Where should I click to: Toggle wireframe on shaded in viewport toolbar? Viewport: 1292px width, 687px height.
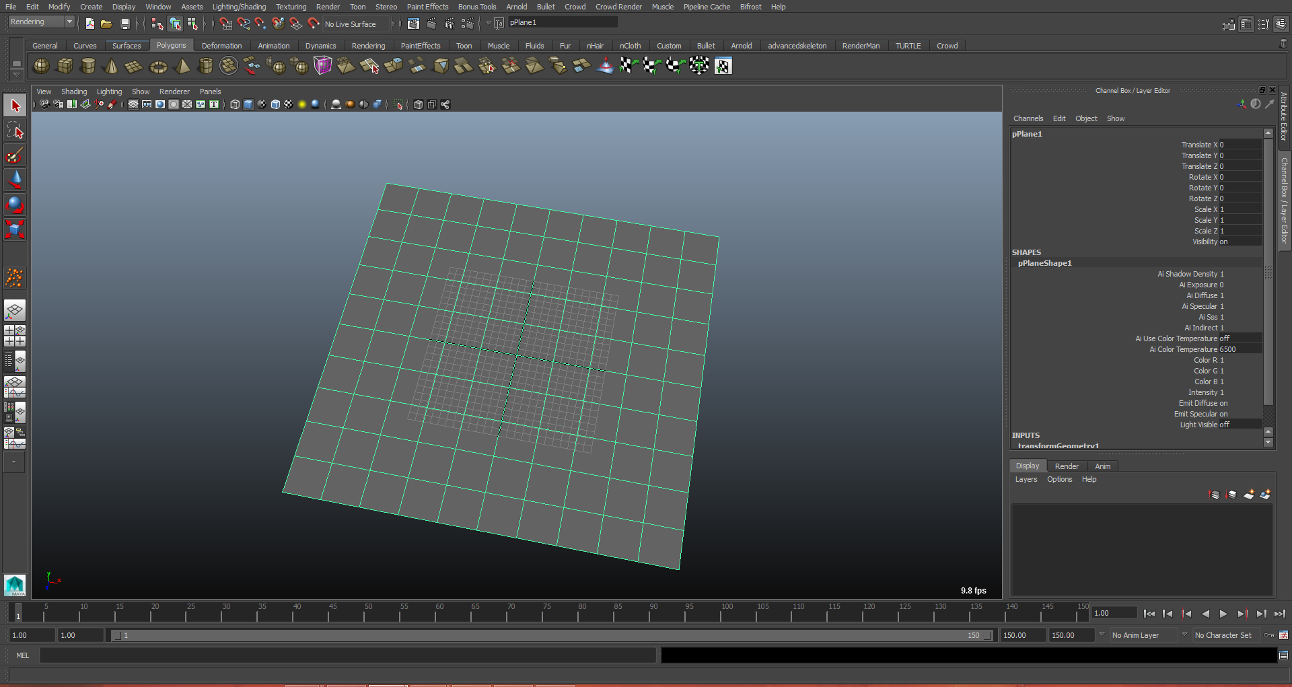275,104
